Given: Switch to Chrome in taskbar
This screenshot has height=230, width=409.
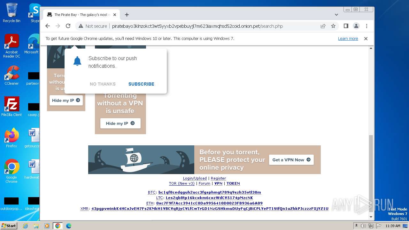Looking at the screenshot, I should [58, 226].
